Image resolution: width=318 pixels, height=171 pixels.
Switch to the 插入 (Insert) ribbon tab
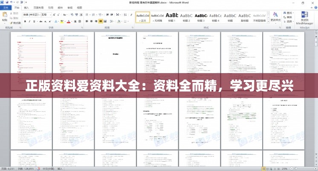point(26,8)
